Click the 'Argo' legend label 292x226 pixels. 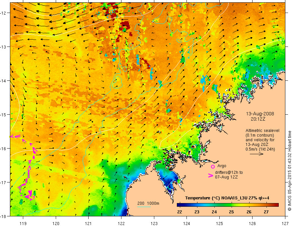click(222, 166)
